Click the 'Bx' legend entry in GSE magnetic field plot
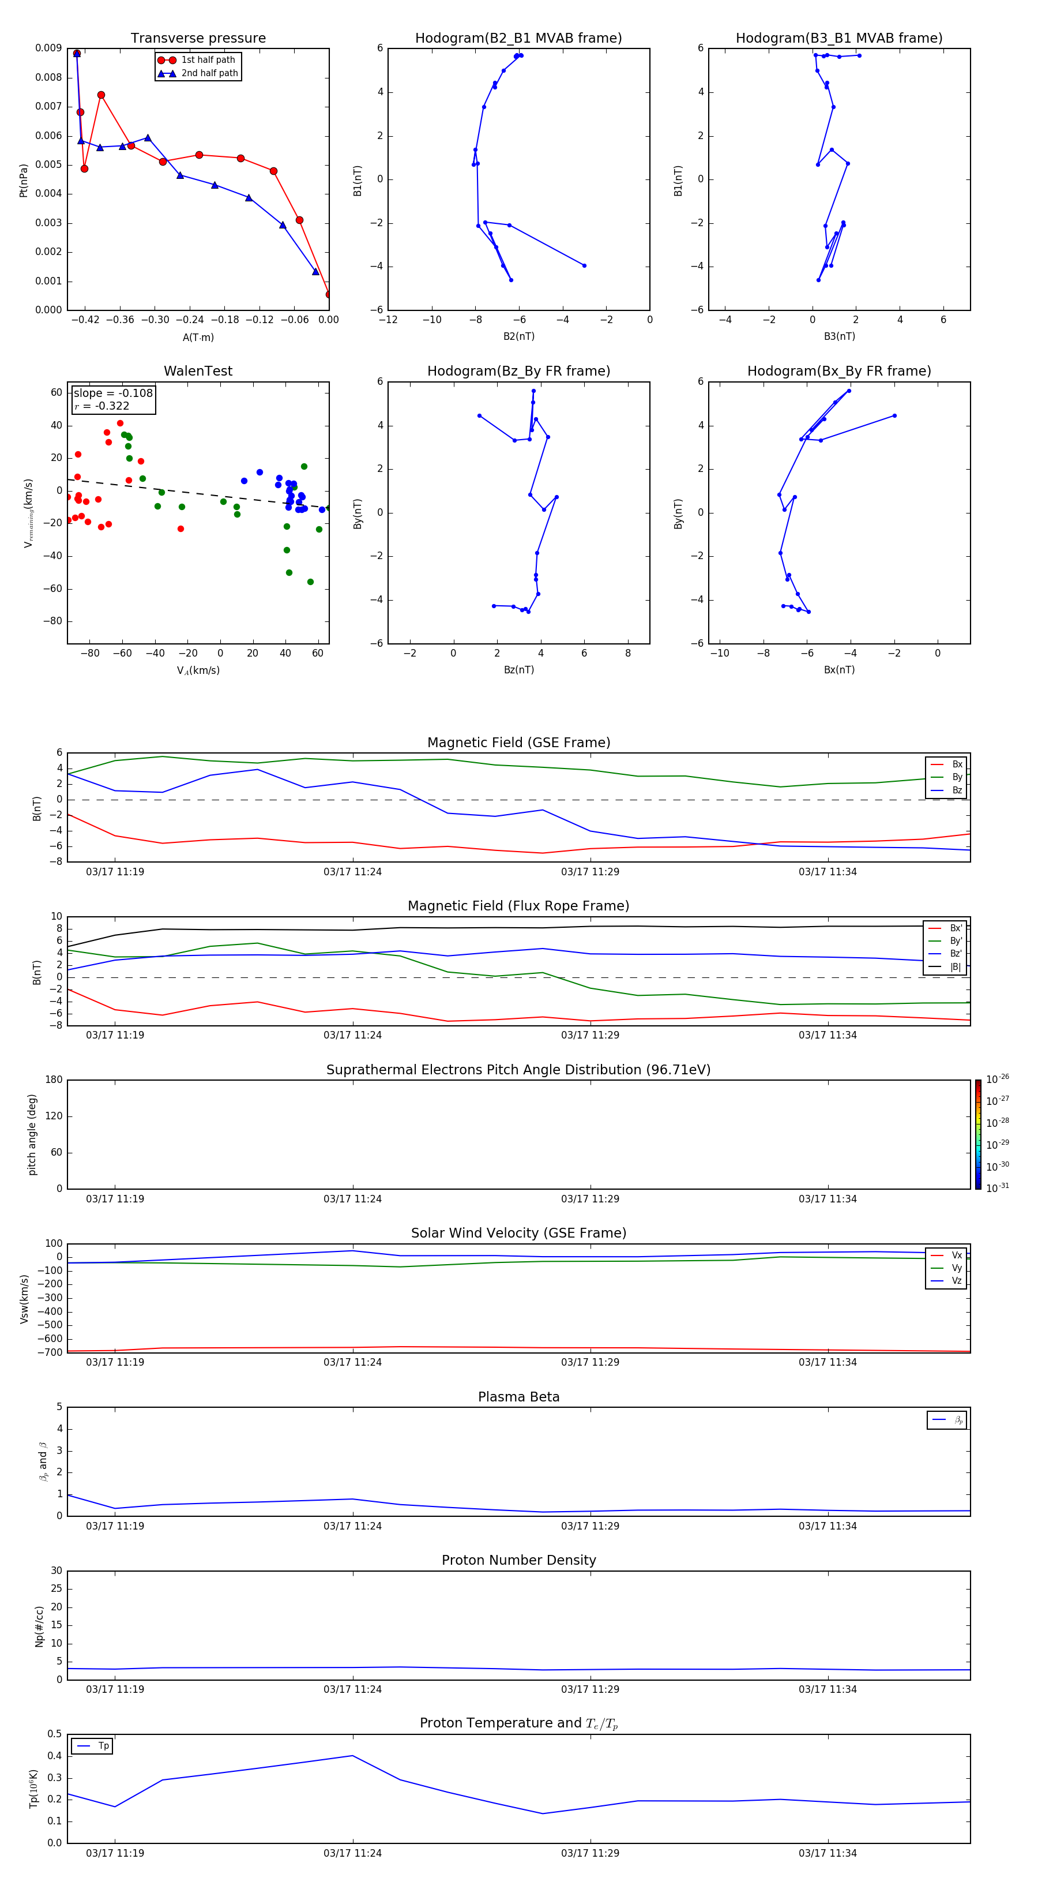Image resolution: width=1038 pixels, height=1904 pixels. 946,764
